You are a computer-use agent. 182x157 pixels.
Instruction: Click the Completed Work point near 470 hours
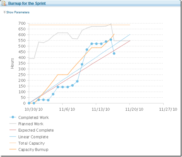(87, 50)
